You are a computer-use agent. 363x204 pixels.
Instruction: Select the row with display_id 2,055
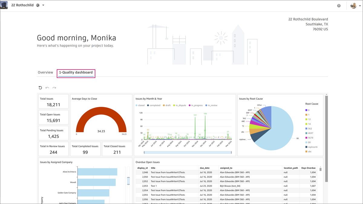[x=227, y=195]
